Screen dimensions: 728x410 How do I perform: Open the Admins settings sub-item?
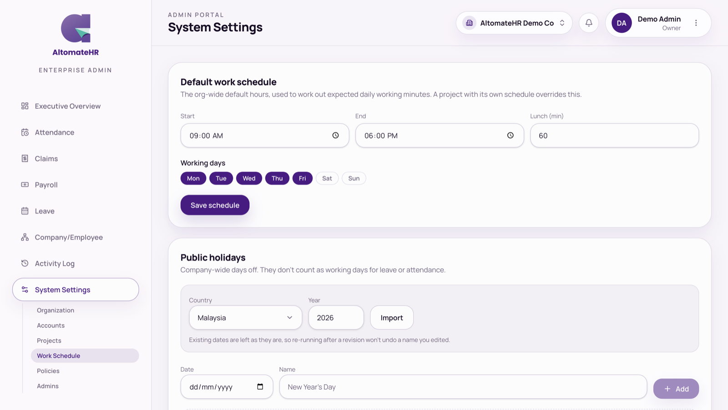(x=48, y=386)
